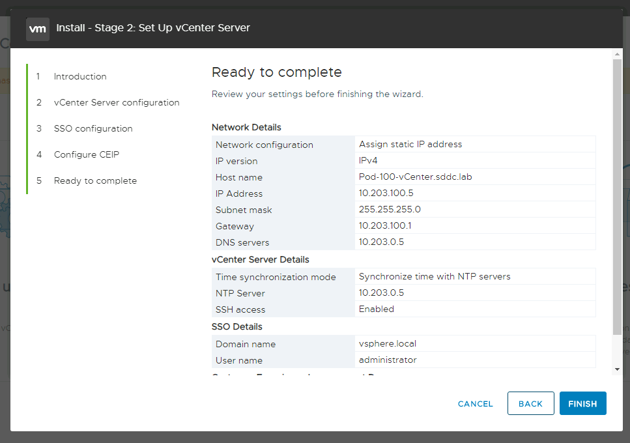Viewport: 630px width, 443px height.
Task: Click the Ready to complete heading
Action: (276, 72)
